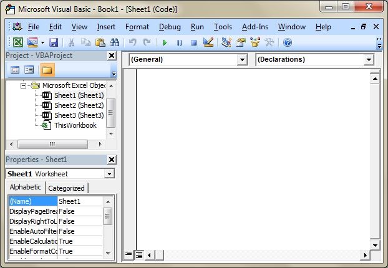Screen dimensions: 388x268
Task: Open Properties Window toolbar icon
Action: click(x=241, y=42)
